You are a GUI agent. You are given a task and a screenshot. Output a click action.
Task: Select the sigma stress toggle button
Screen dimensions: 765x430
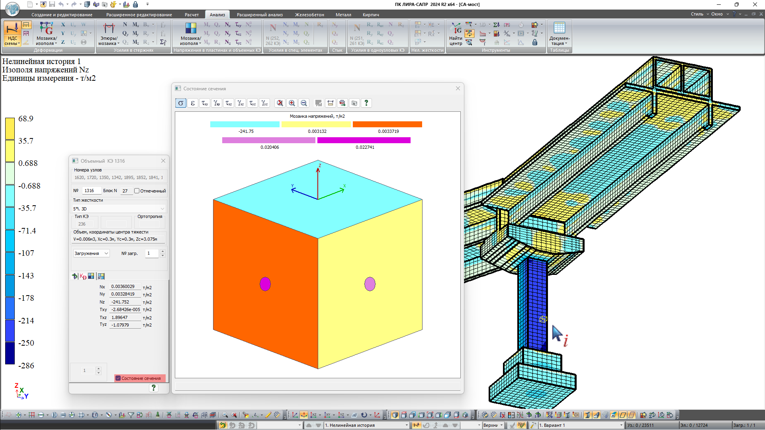[x=181, y=103]
